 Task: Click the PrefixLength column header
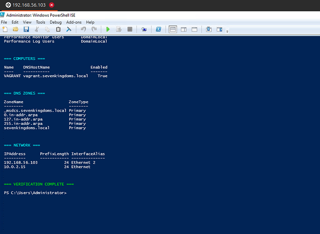[x=54, y=154]
